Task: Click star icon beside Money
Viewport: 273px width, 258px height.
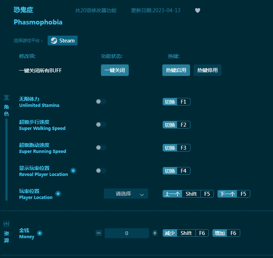Action: (40, 233)
